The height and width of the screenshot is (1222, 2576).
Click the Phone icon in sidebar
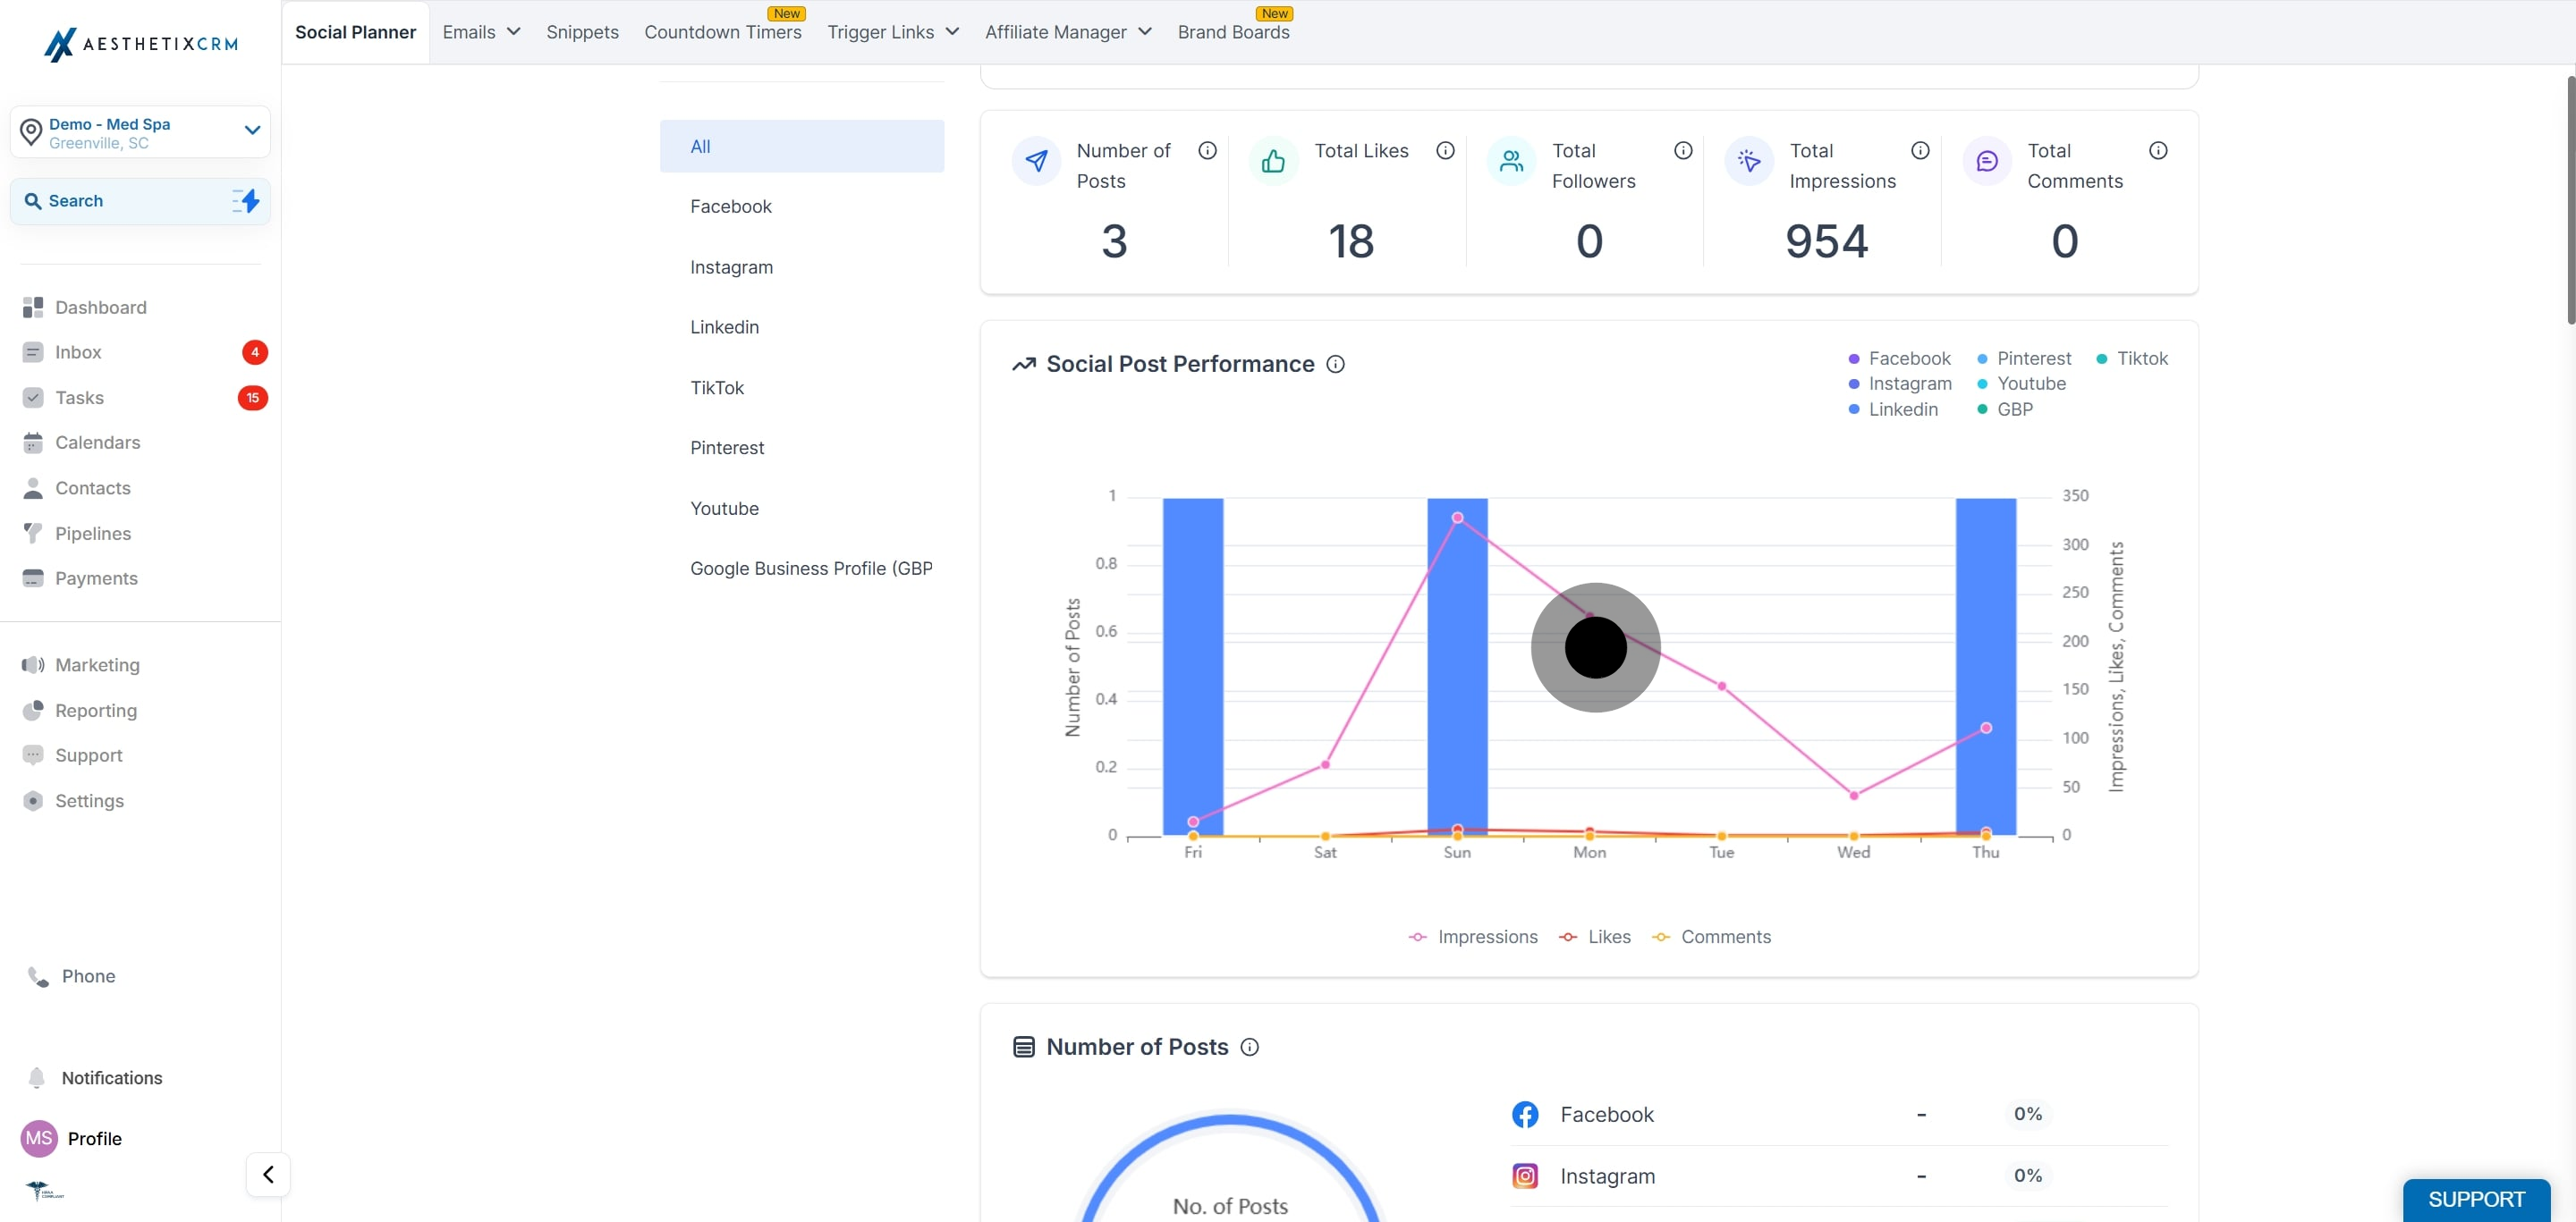(38, 976)
